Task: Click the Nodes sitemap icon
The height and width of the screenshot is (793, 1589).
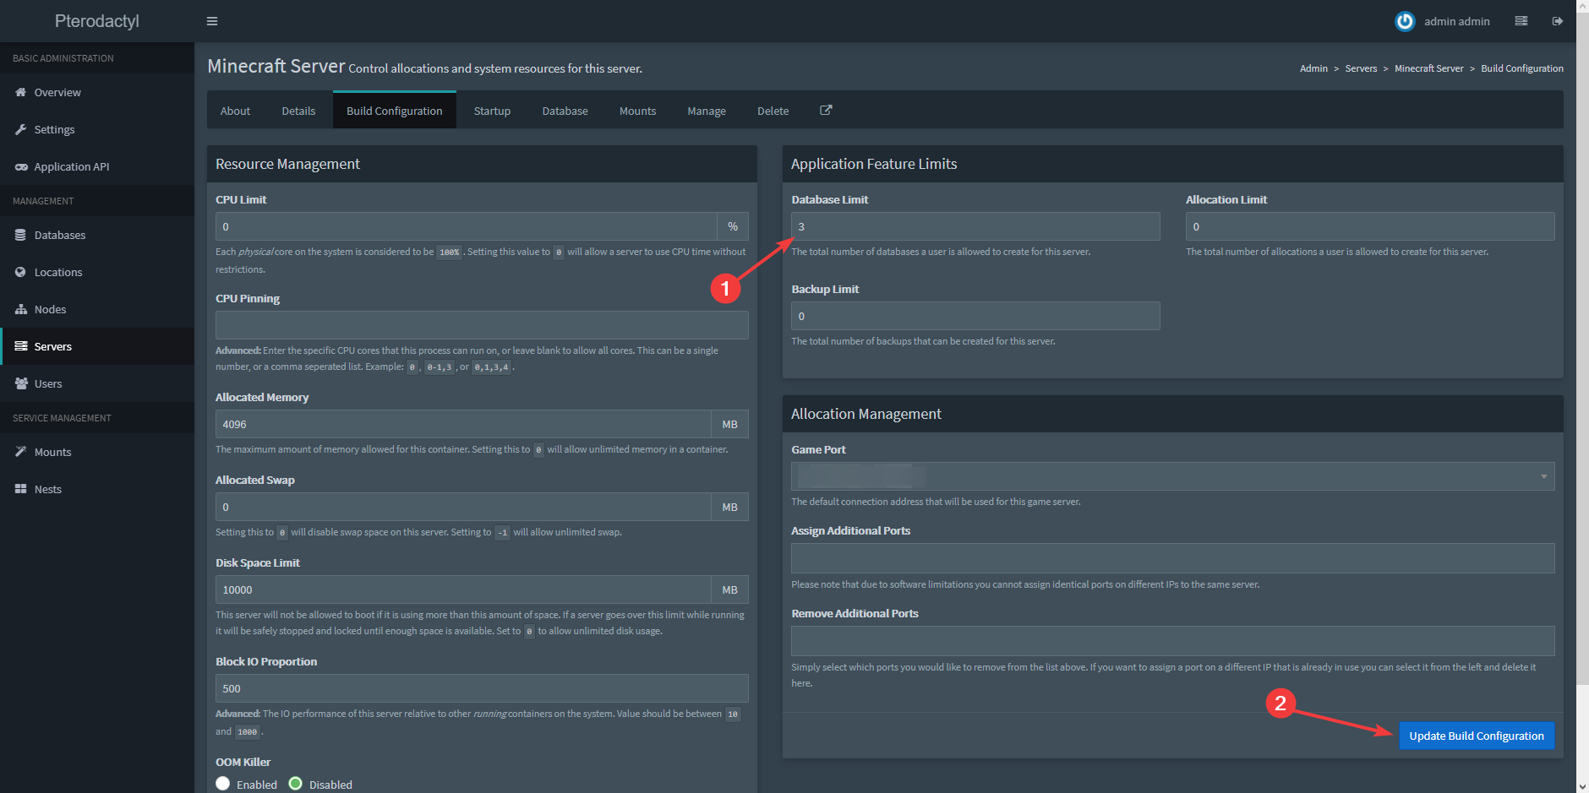Action: click(21, 309)
